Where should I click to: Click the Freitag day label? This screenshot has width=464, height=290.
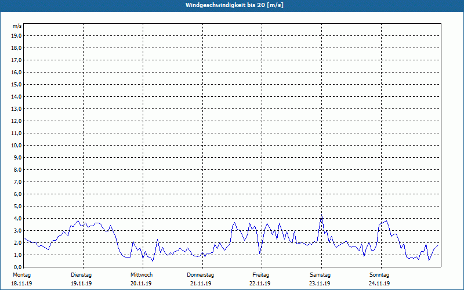click(260, 274)
